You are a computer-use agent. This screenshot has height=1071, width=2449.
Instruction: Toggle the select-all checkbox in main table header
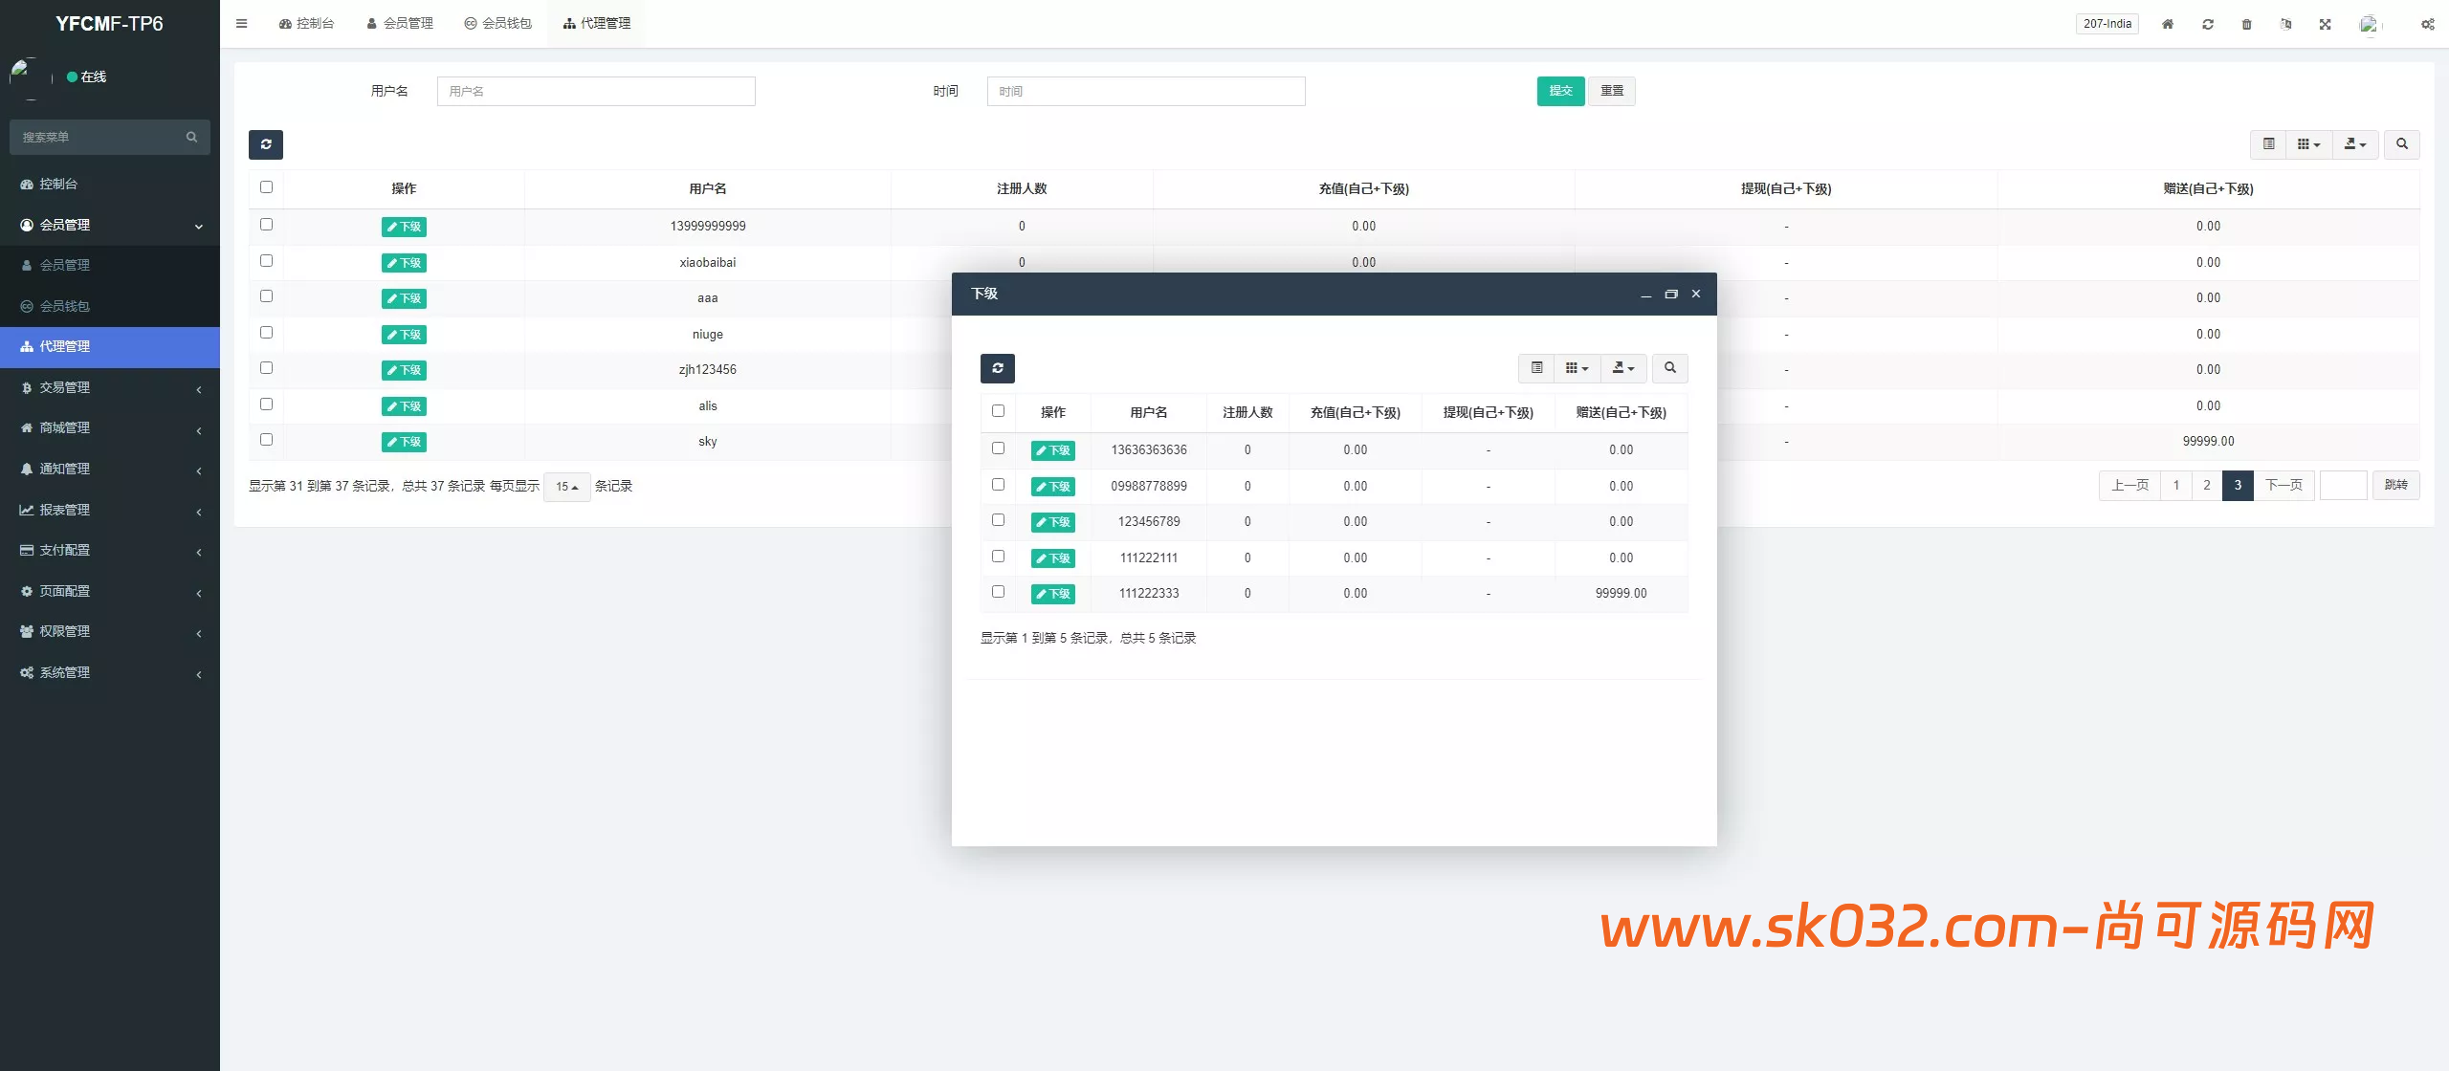(266, 187)
